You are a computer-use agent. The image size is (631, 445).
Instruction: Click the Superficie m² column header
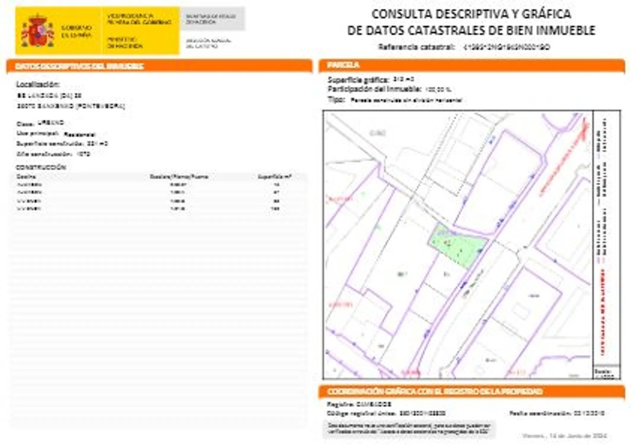[274, 177]
